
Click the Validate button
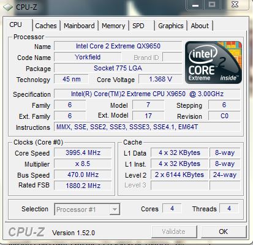click(174, 232)
